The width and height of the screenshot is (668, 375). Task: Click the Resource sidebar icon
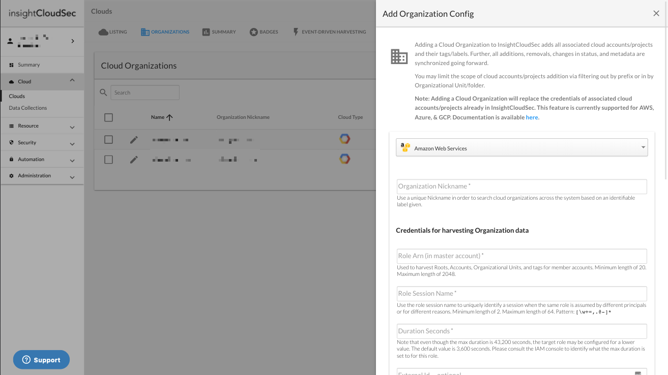pos(11,126)
